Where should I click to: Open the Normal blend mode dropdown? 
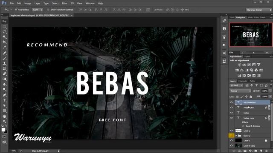click(240, 91)
